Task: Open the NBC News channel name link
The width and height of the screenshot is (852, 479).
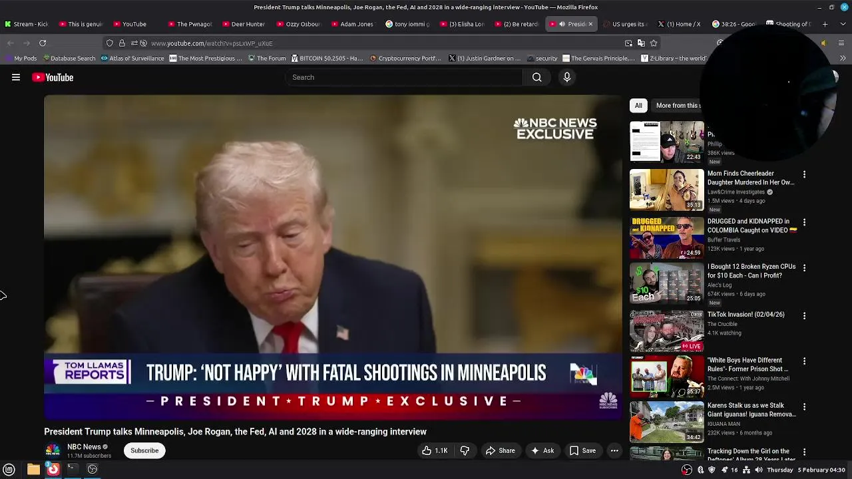Action: click(84, 447)
